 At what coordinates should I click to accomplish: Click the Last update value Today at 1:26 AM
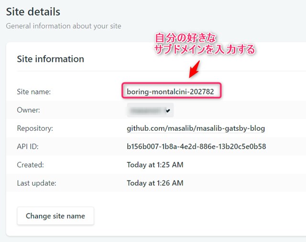(155, 183)
